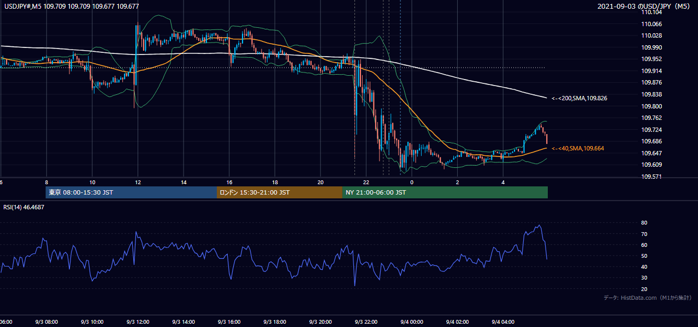Screen dimensions: 698x327
Task: Click RSI scale value 50
Action: (644, 256)
